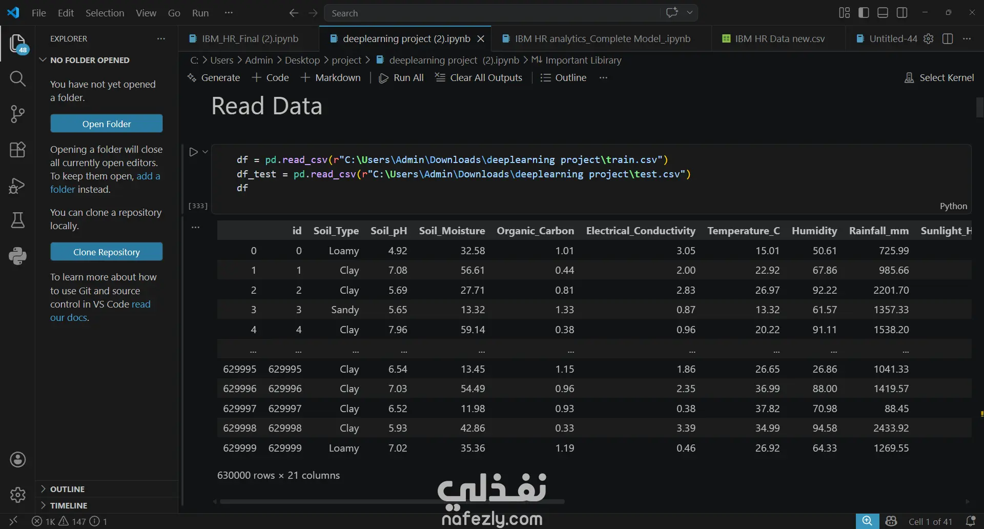Toggle the bottom panel

coord(883,13)
